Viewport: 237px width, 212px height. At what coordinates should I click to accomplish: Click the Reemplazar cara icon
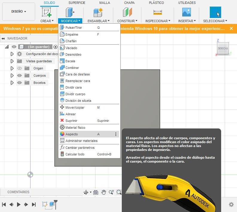pos(62,81)
